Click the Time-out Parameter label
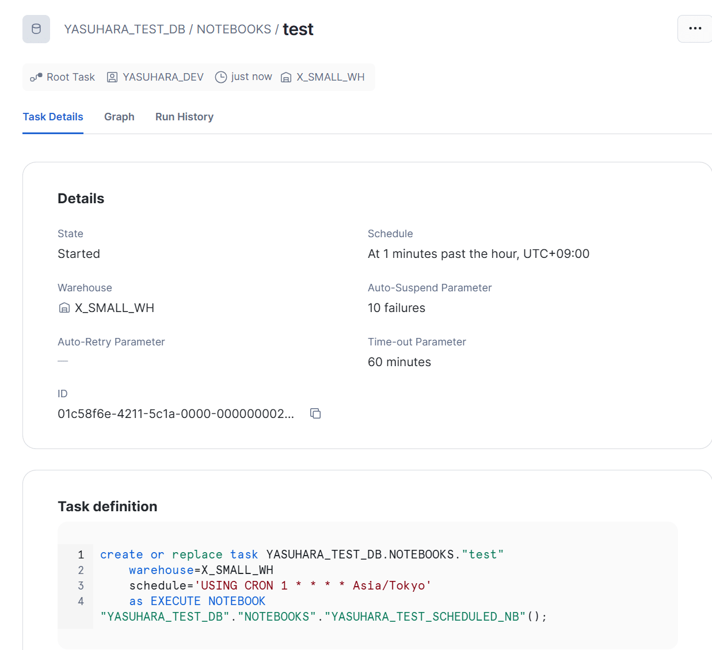712x650 pixels. click(417, 342)
